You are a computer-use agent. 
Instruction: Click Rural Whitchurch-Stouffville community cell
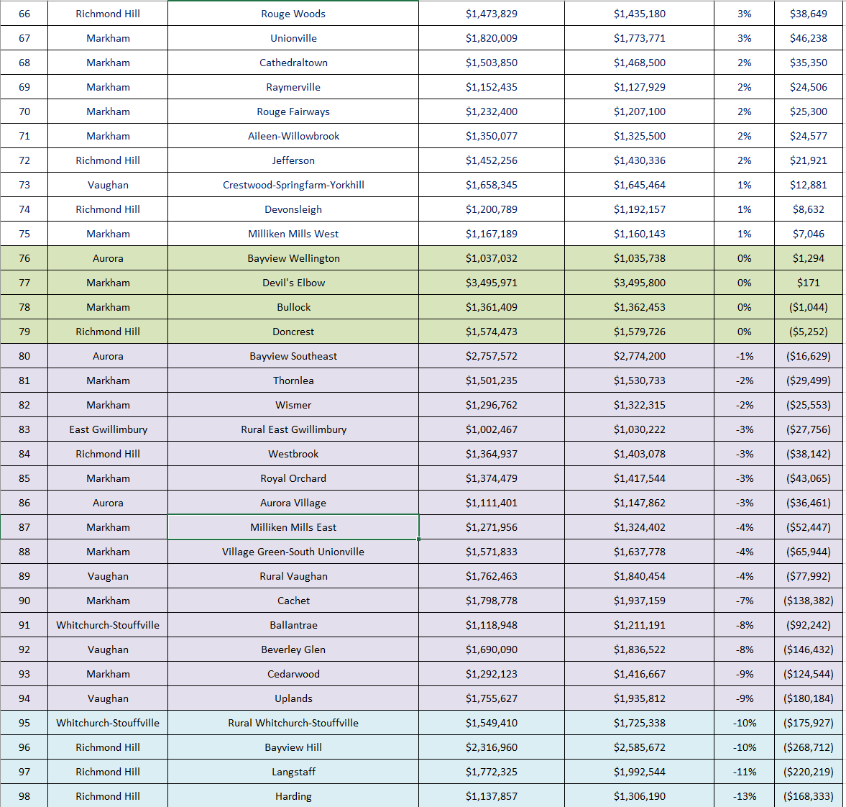[x=293, y=723]
